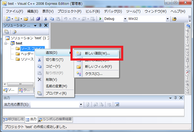Screen dimensions: 194x132
Task: Switch to the 呼び出し元 tab
Action: click(x=14, y=119)
